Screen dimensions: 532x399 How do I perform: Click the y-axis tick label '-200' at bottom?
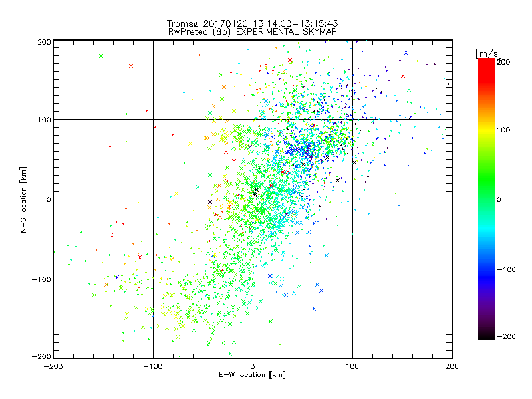point(41,356)
